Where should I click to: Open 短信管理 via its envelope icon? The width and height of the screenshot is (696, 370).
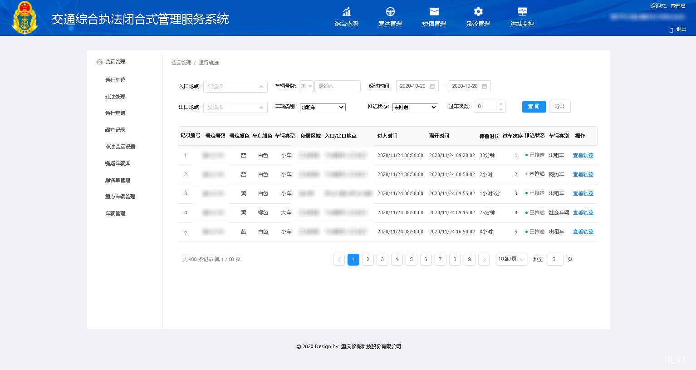click(x=434, y=11)
